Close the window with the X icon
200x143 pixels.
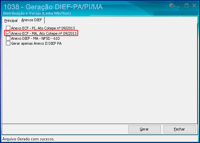tap(194, 6)
